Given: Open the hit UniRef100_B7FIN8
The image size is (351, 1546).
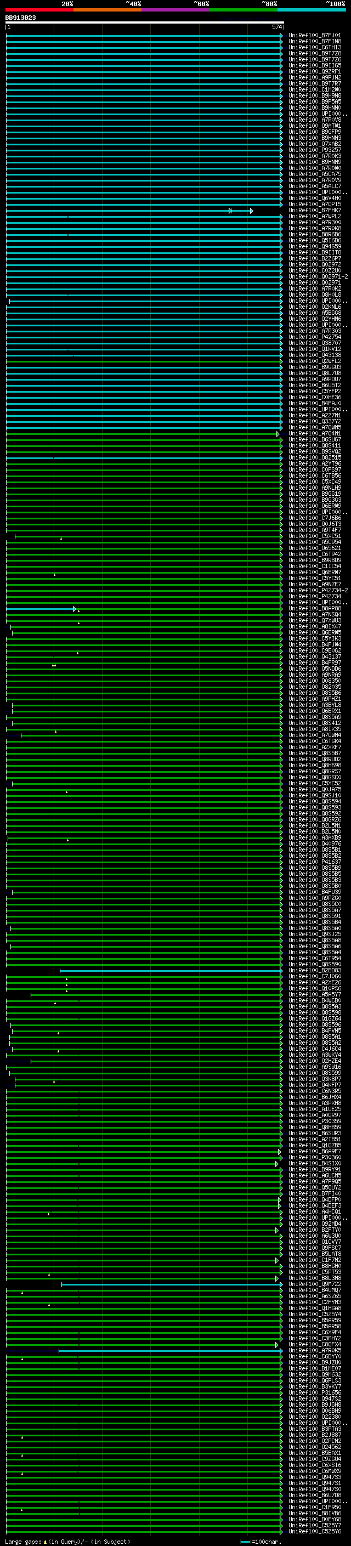Looking at the screenshot, I should (314, 42).
